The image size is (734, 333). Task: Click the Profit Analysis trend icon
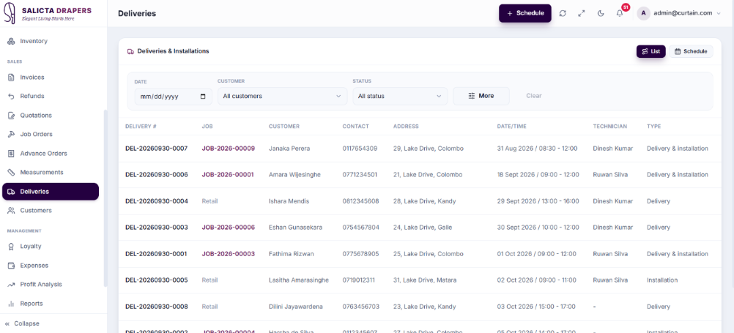pyautogui.click(x=11, y=285)
